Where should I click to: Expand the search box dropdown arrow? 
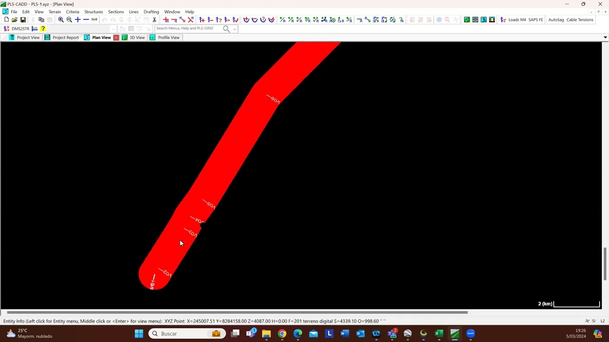[235, 29]
